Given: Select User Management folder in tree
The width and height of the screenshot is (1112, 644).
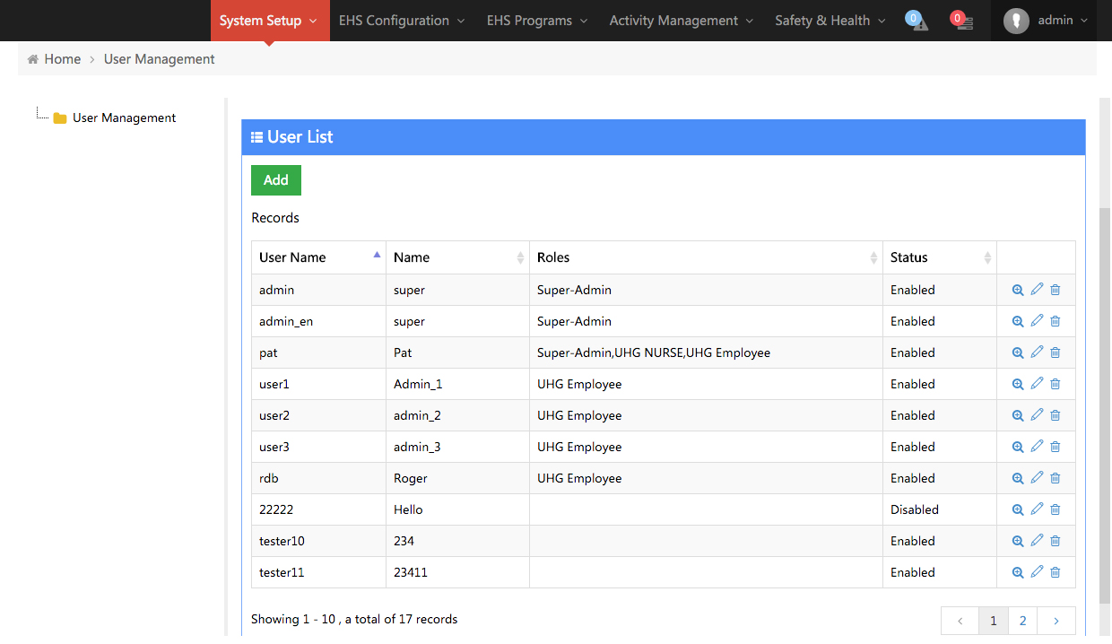Looking at the screenshot, I should (x=124, y=117).
